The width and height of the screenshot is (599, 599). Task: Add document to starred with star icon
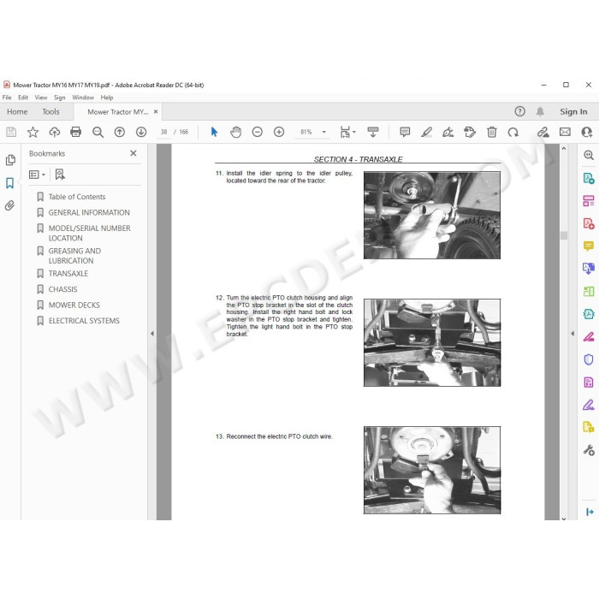33,132
